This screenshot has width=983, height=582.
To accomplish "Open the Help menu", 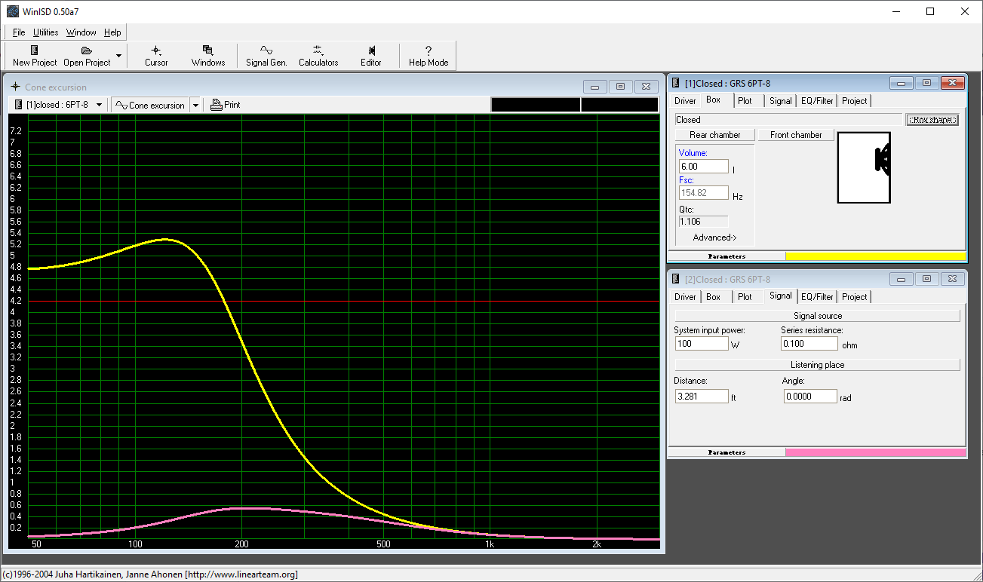I will click(x=112, y=32).
